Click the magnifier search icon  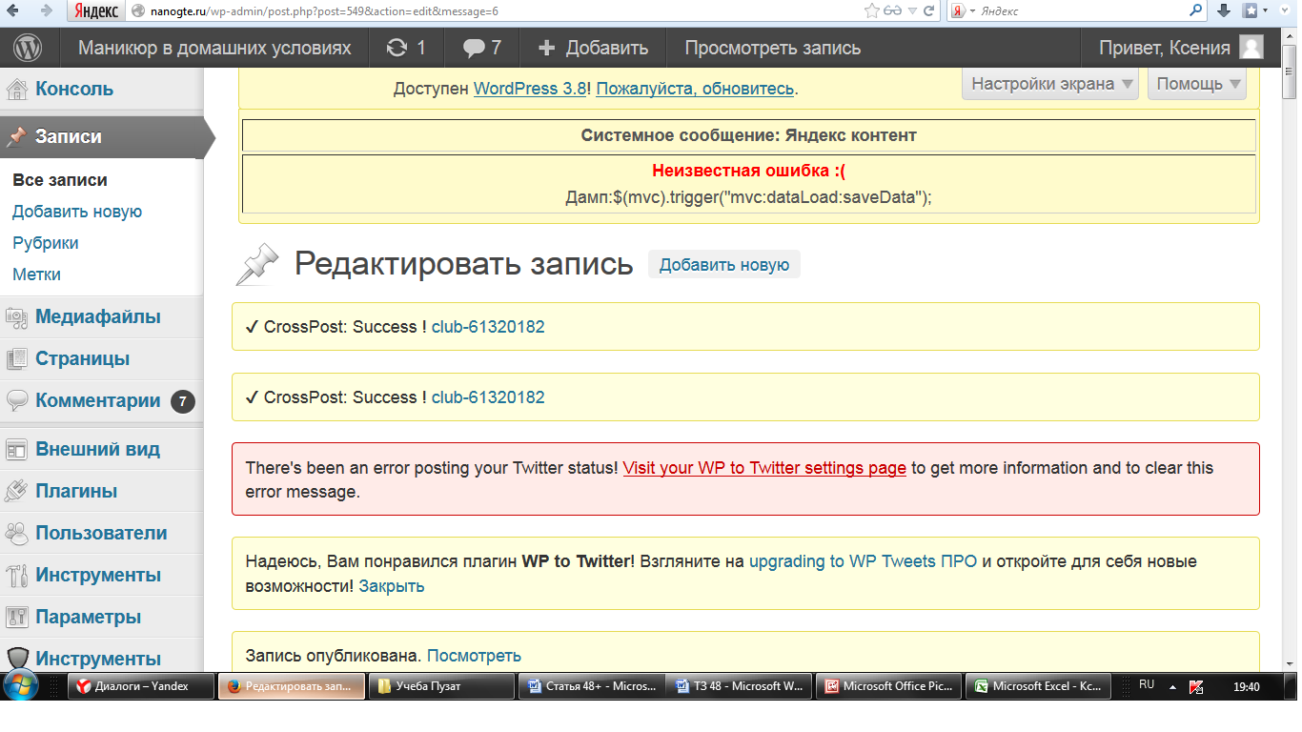[1196, 11]
